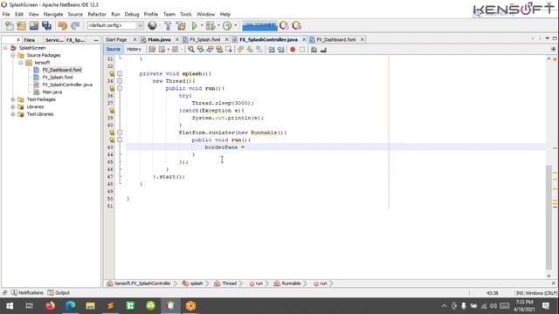
Task: Click the Undo toolbar icon
Action: (x=63, y=25)
